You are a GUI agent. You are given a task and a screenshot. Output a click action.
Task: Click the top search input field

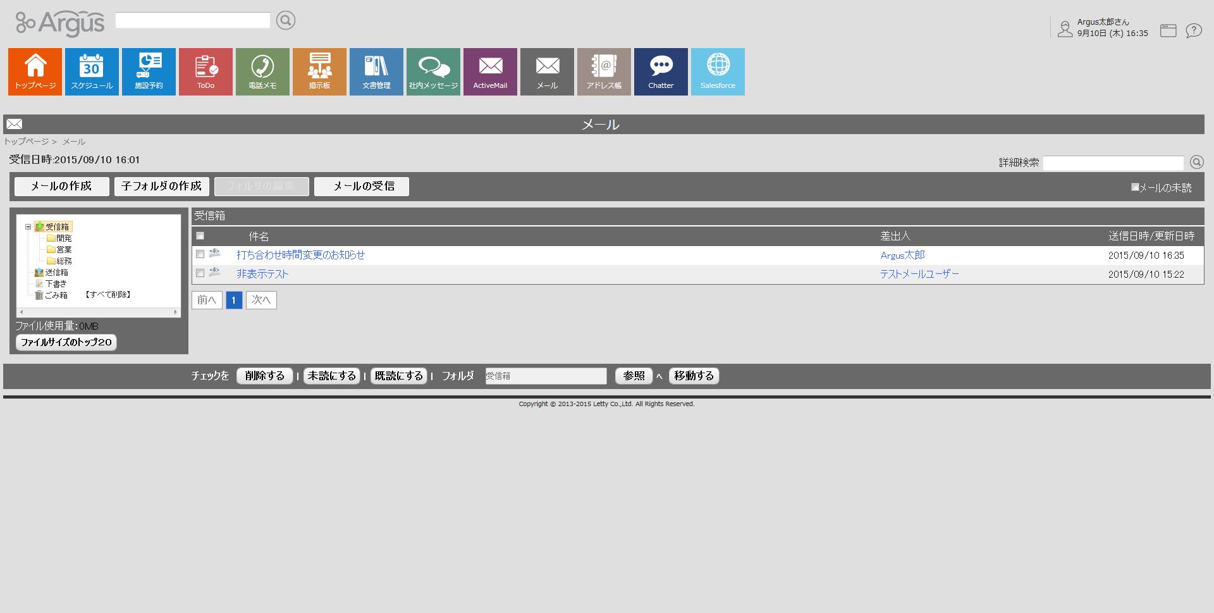(193, 21)
